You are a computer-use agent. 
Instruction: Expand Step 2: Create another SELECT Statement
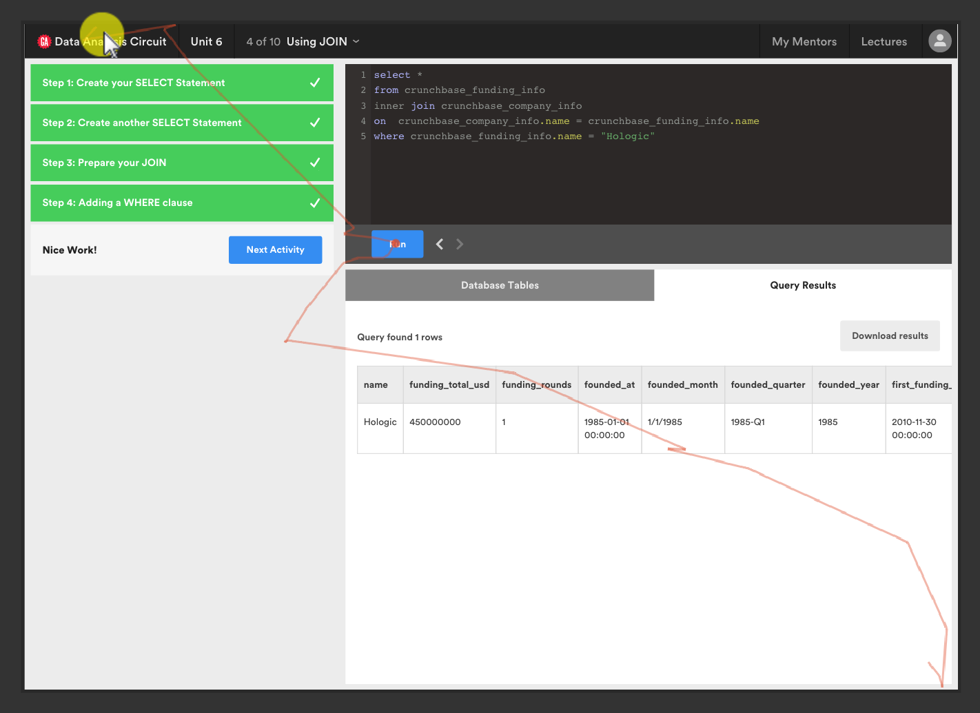[x=182, y=123]
